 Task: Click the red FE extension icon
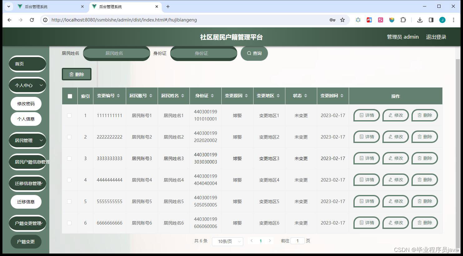pyautogui.click(x=369, y=20)
